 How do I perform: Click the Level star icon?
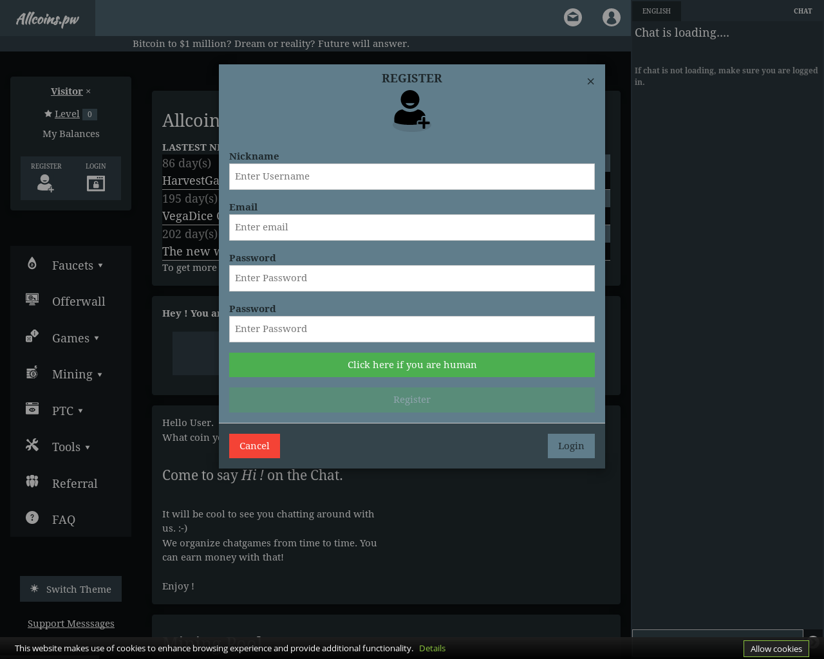point(48,113)
